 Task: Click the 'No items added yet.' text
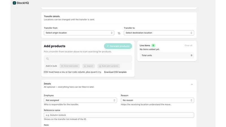click(150, 49)
